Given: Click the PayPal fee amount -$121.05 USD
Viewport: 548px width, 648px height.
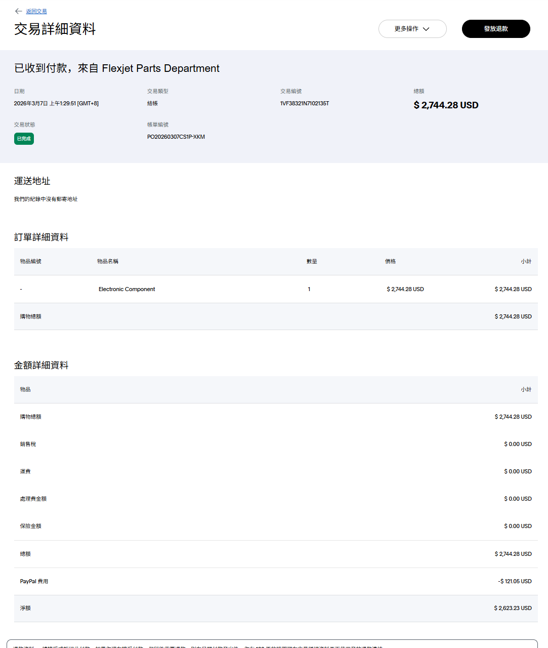Looking at the screenshot, I should pyautogui.click(x=515, y=581).
